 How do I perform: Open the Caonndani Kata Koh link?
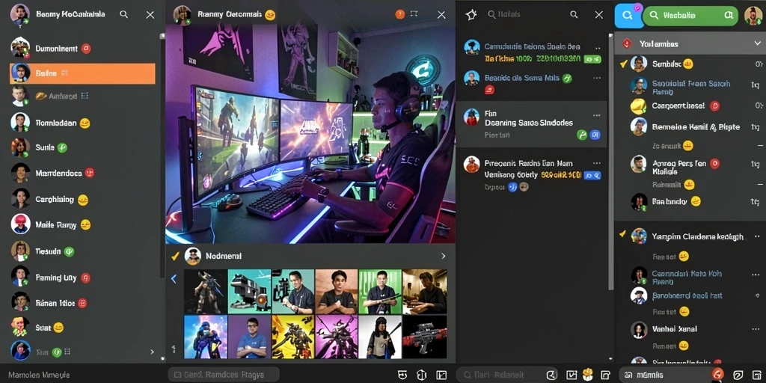coord(687,278)
